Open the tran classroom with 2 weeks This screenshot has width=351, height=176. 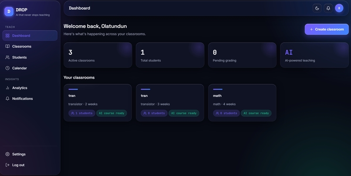click(x=98, y=103)
